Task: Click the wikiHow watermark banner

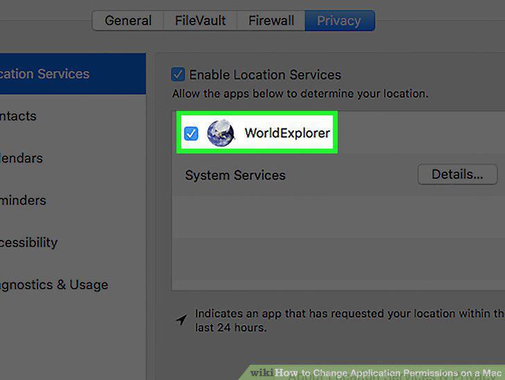Action: [x=373, y=372]
